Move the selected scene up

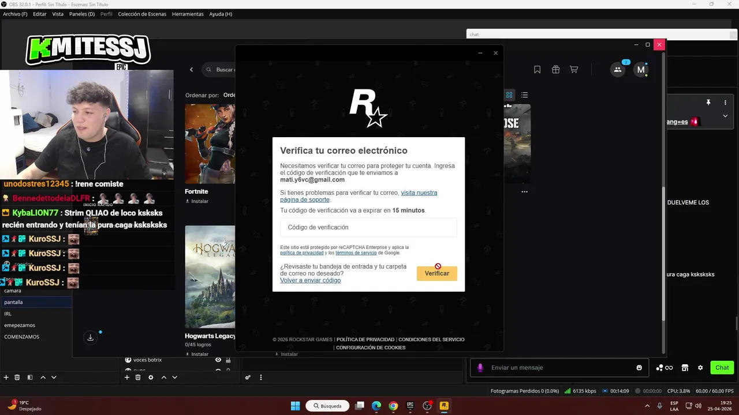coord(43,378)
